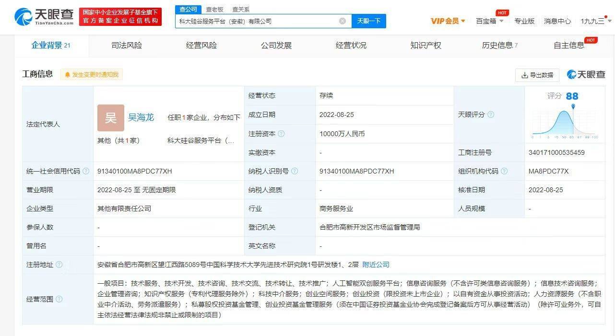Image resolution: width=615 pixels, height=336 pixels.
Task: Click the Tianyancha logo in top left corner
Action: pos(40,16)
